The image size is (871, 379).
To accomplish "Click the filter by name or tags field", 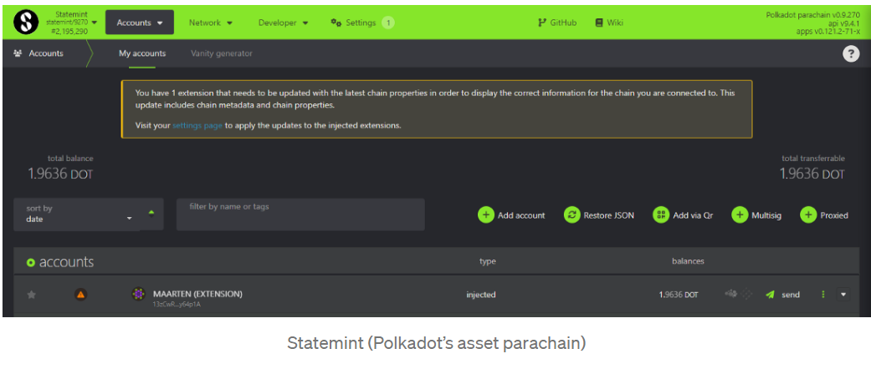I will (x=300, y=215).
